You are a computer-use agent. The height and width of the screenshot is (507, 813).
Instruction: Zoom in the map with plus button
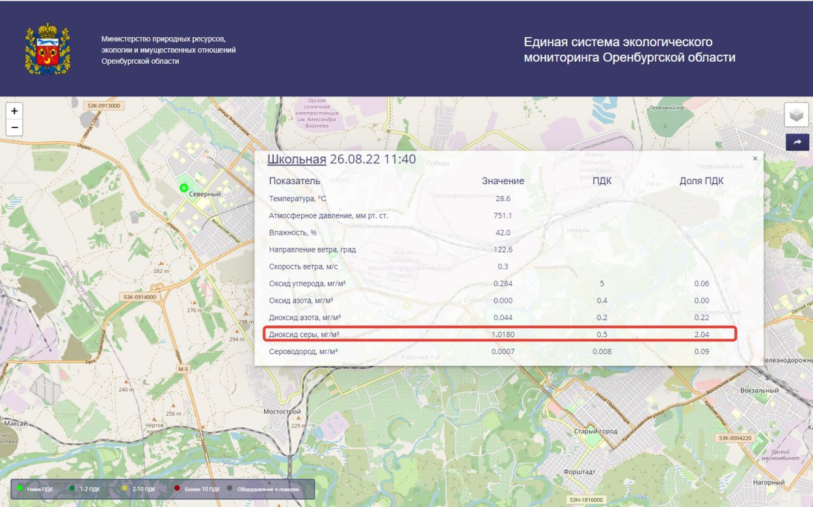14,111
